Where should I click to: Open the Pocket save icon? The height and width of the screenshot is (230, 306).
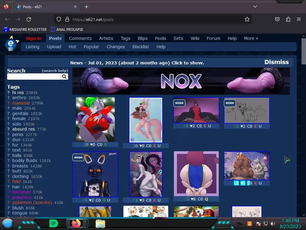277,19
